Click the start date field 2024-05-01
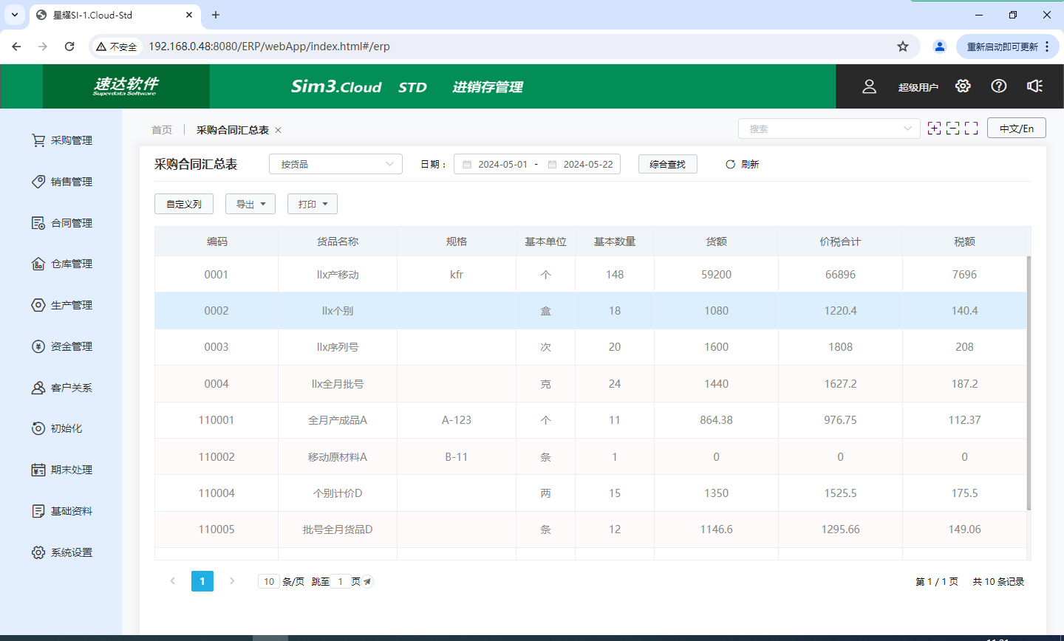 pos(502,165)
